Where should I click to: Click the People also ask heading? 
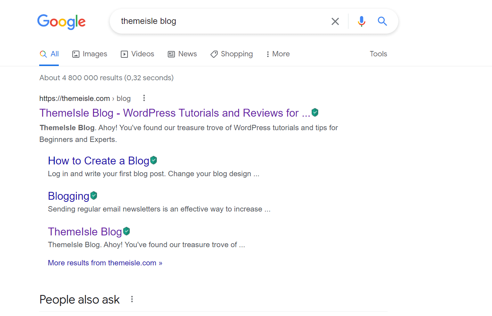[x=79, y=300]
